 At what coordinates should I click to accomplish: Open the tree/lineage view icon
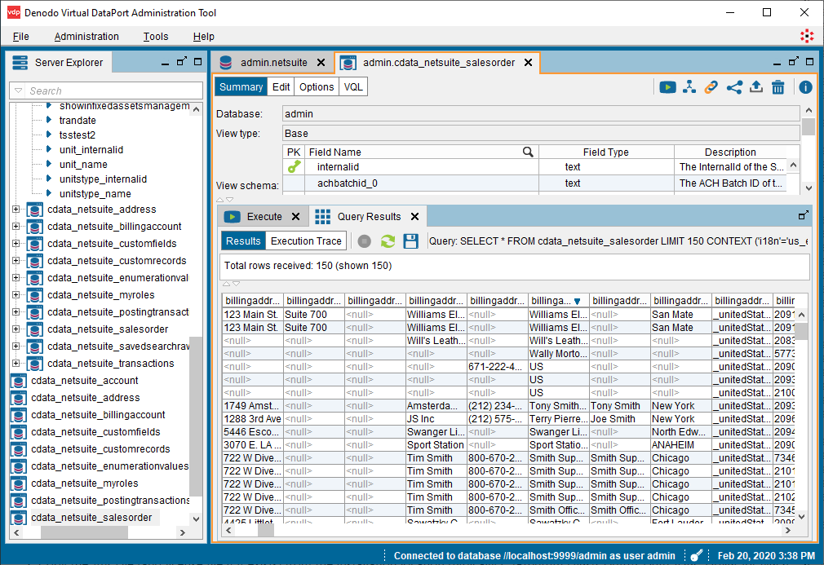coord(689,87)
